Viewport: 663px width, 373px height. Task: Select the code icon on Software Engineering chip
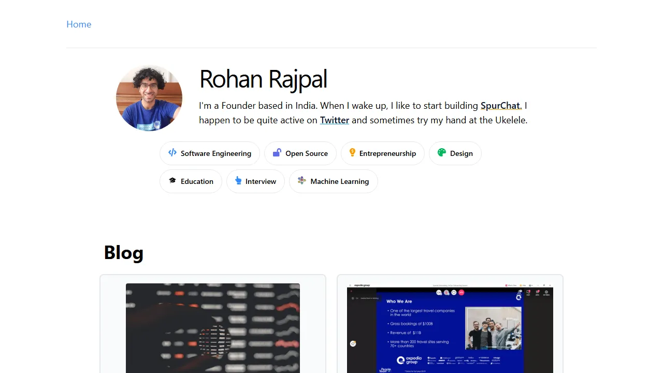[x=172, y=153]
